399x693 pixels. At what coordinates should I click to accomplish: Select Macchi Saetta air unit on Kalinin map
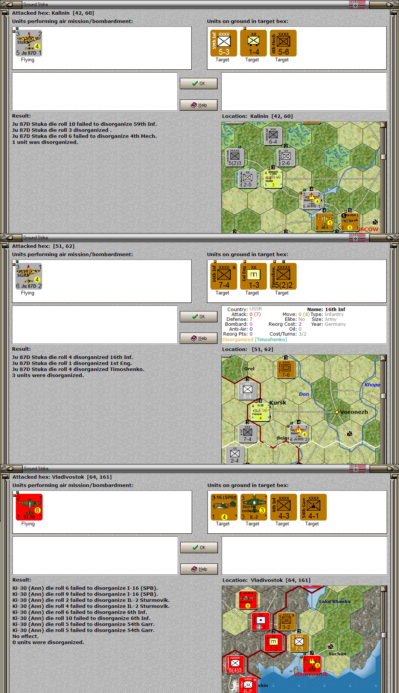tap(273, 179)
